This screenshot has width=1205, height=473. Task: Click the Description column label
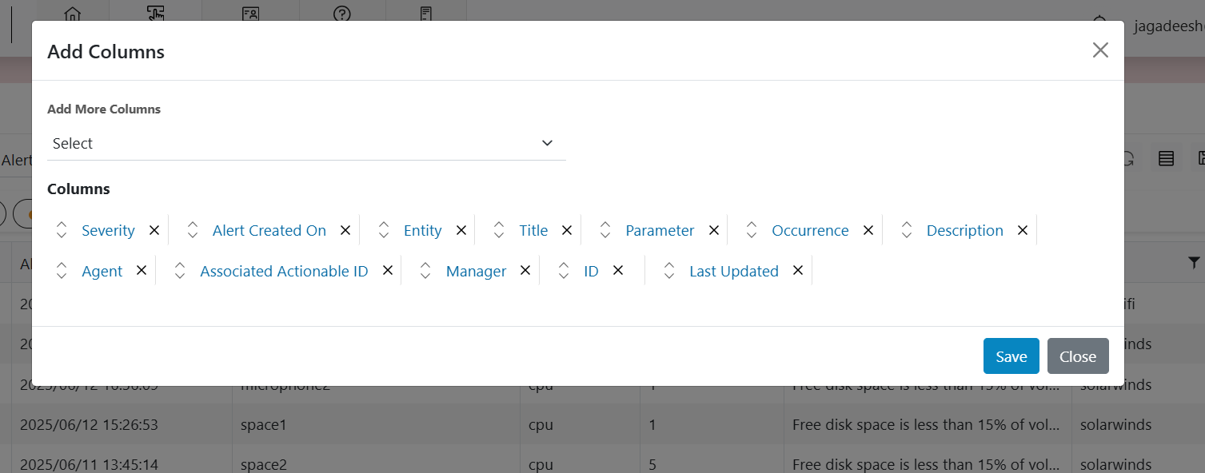click(x=964, y=231)
